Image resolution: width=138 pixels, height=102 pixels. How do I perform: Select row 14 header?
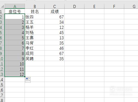click(x=2, y=79)
